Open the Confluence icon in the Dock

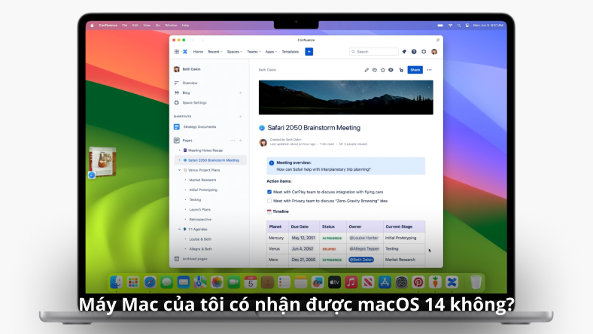click(452, 282)
